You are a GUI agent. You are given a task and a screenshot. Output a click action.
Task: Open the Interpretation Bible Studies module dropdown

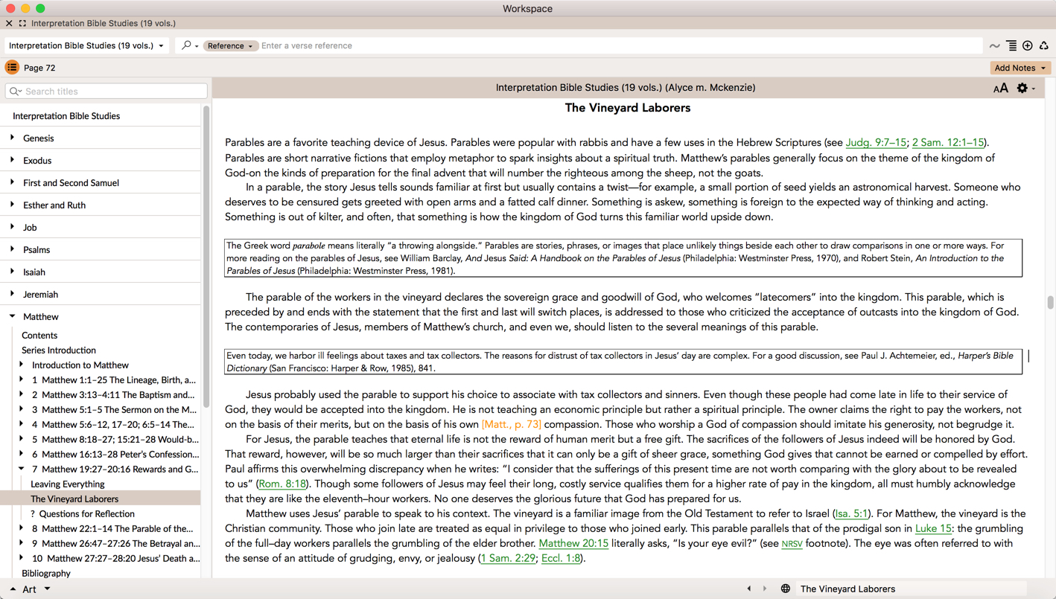tap(86, 45)
